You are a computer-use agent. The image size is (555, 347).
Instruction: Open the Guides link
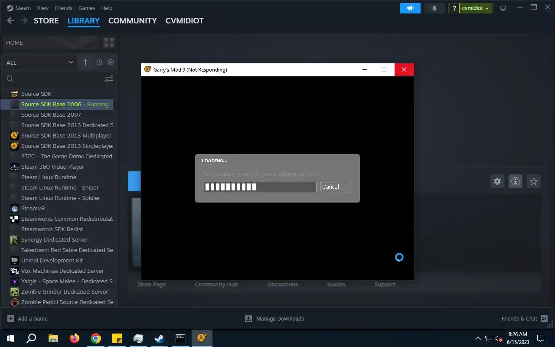336,285
